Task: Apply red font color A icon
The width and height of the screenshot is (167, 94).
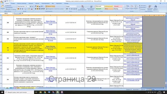Action: click(32, 9)
